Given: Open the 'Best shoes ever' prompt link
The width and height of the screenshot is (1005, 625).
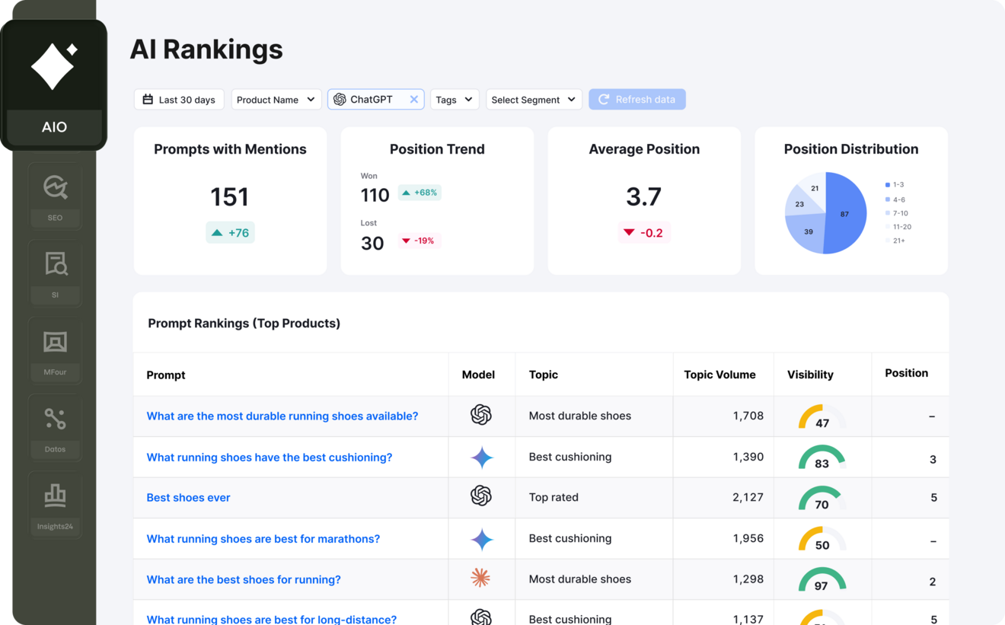Looking at the screenshot, I should pos(188,497).
